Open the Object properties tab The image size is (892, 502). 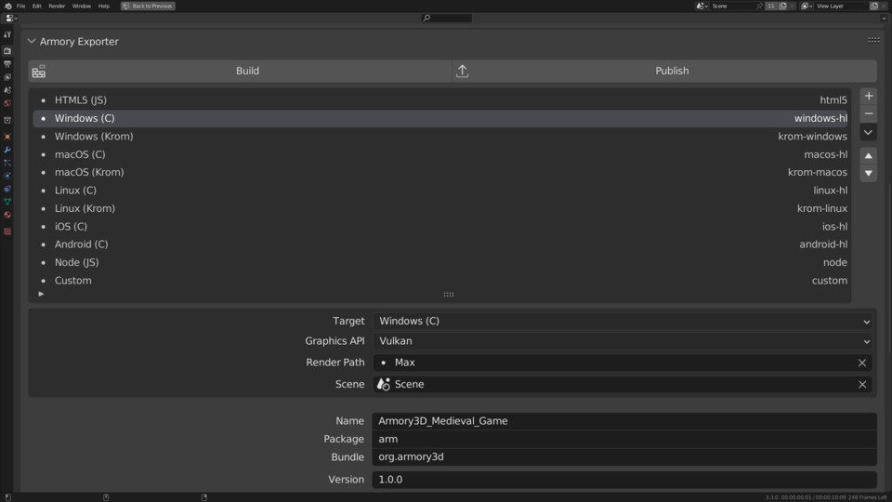coord(7,138)
